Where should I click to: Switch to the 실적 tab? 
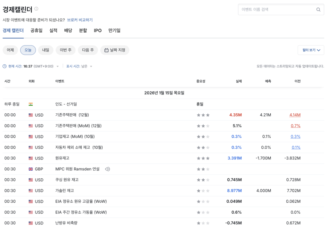(x=53, y=30)
